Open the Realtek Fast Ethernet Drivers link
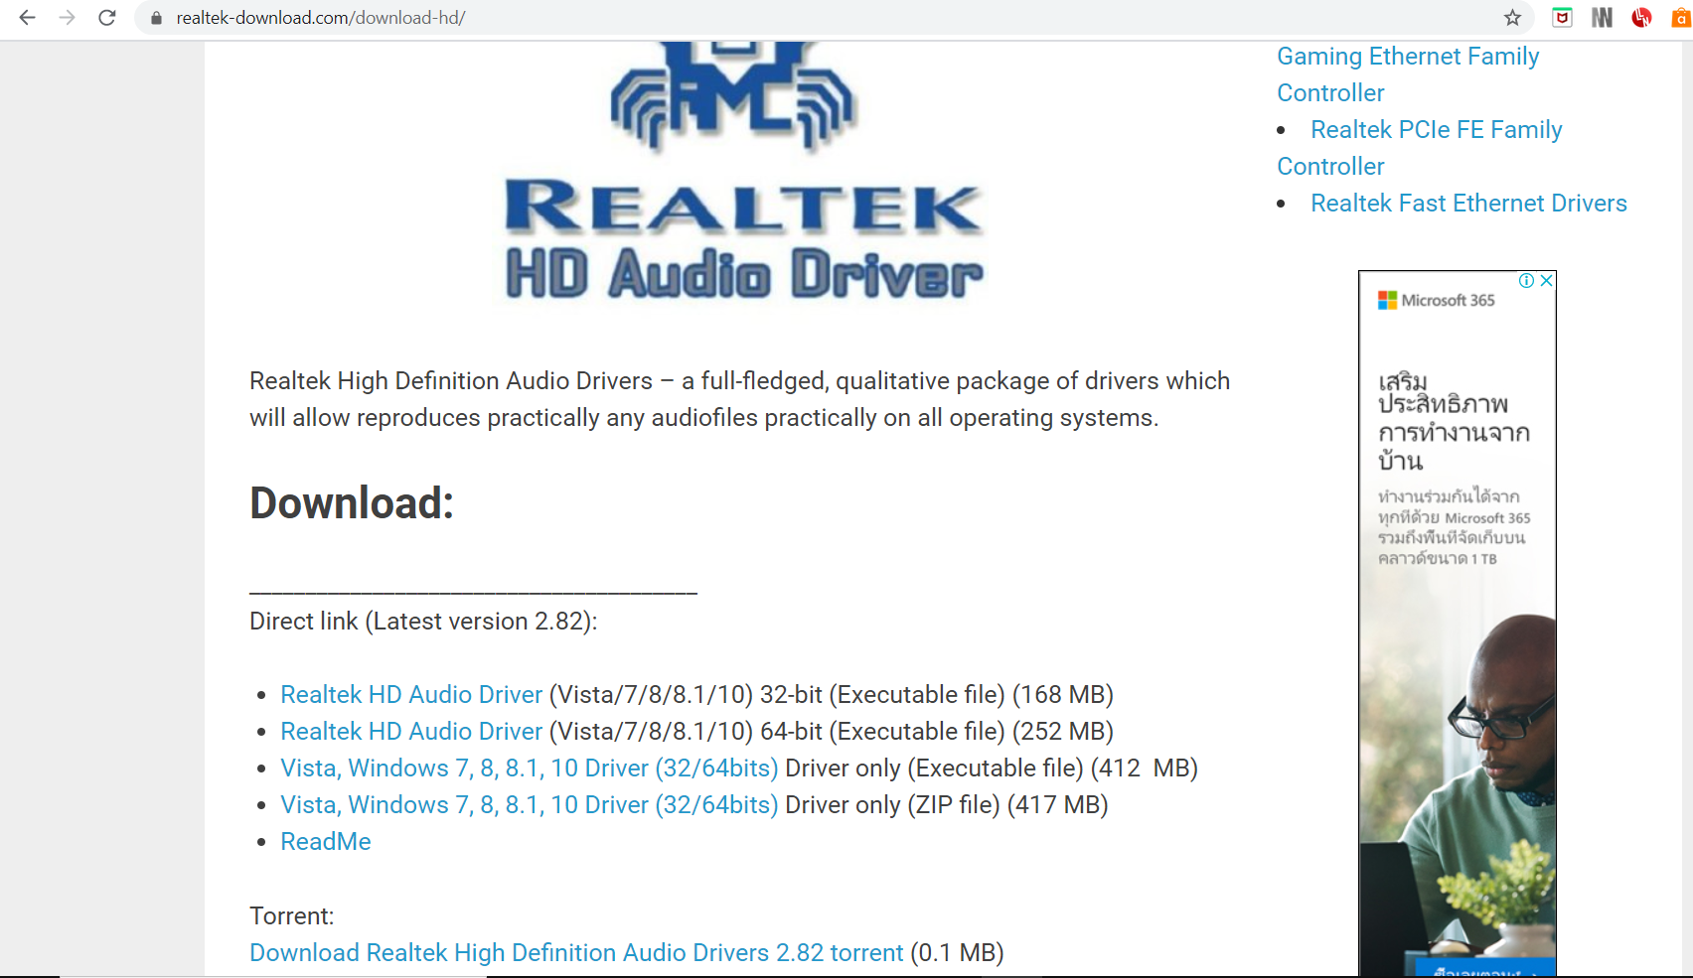This screenshot has width=1693, height=978. point(1468,204)
